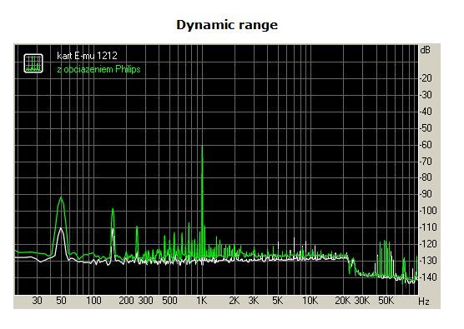
Task: Click the 'Hz' axis unit label
Action: point(424,302)
